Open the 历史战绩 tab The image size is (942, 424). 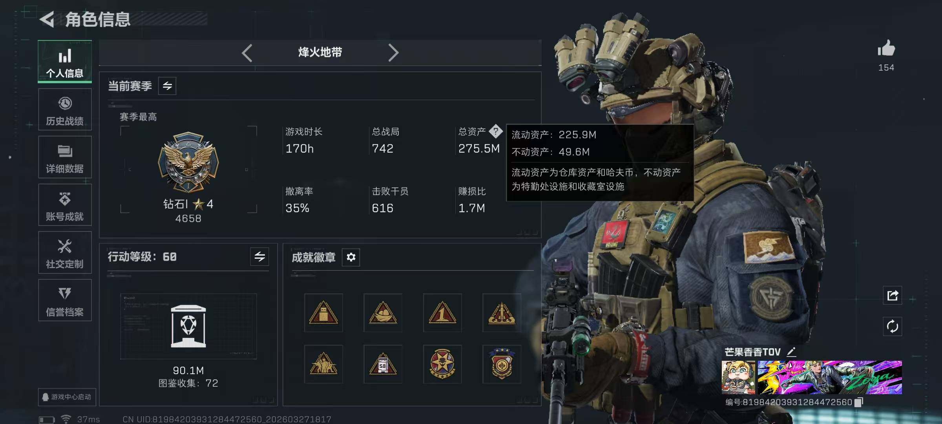tap(65, 110)
